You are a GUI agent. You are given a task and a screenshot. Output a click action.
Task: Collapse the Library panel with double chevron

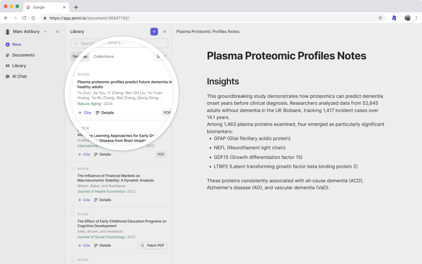coord(165,32)
